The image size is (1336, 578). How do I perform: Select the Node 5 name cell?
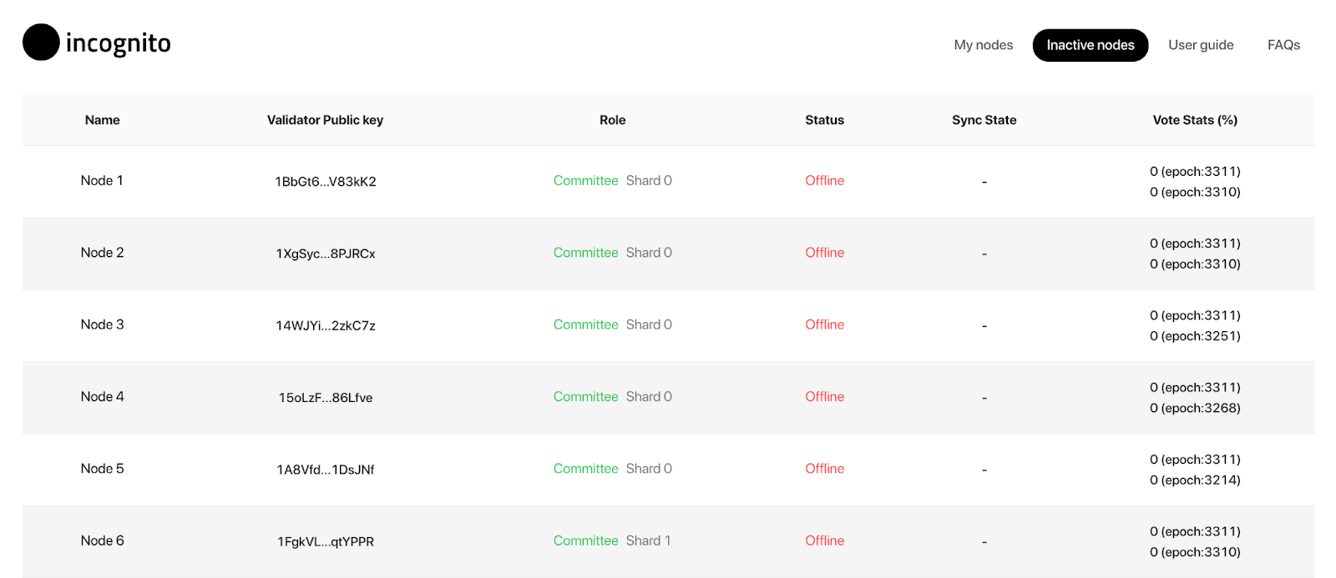[102, 469]
